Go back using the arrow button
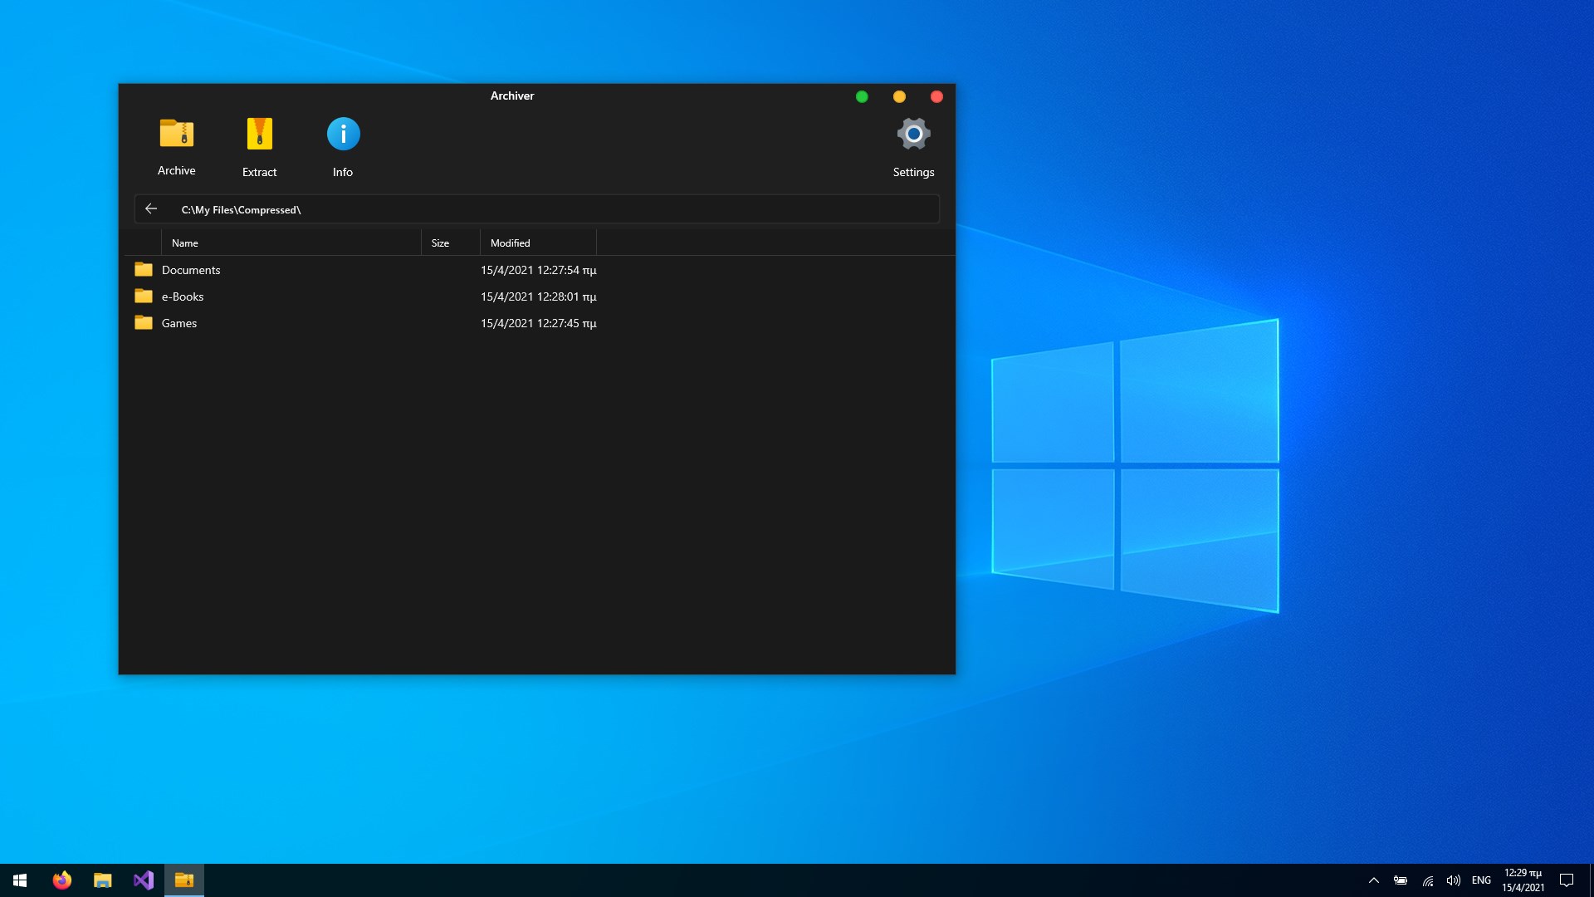The width and height of the screenshot is (1594, 897). point(151,209)
